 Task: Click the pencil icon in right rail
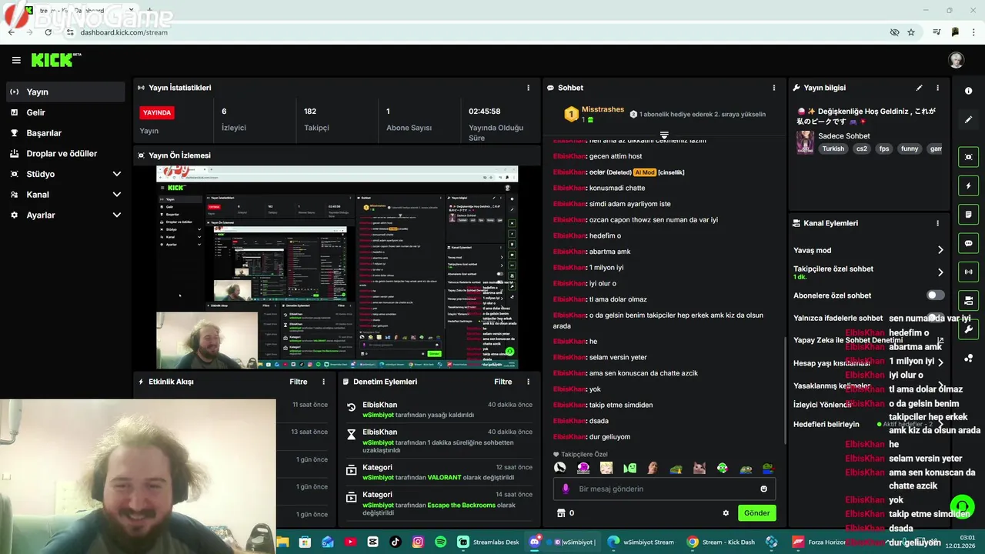[968, 120]
